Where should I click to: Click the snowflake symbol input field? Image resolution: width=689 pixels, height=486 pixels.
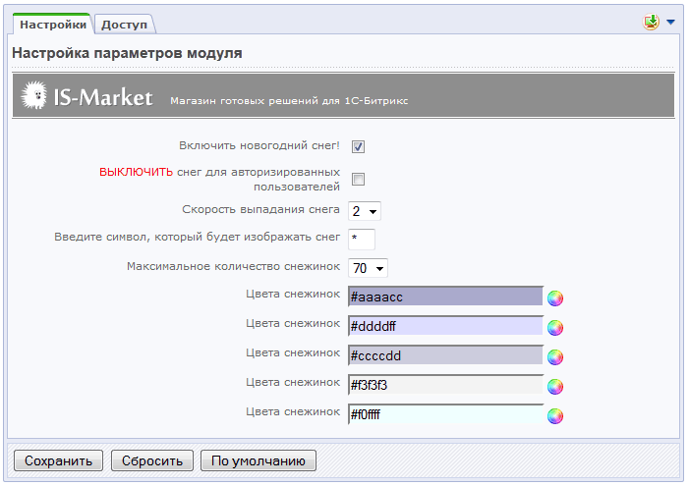pos(362,239)
